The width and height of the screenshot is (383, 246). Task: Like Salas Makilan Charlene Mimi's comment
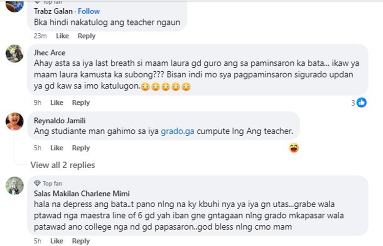57,241
